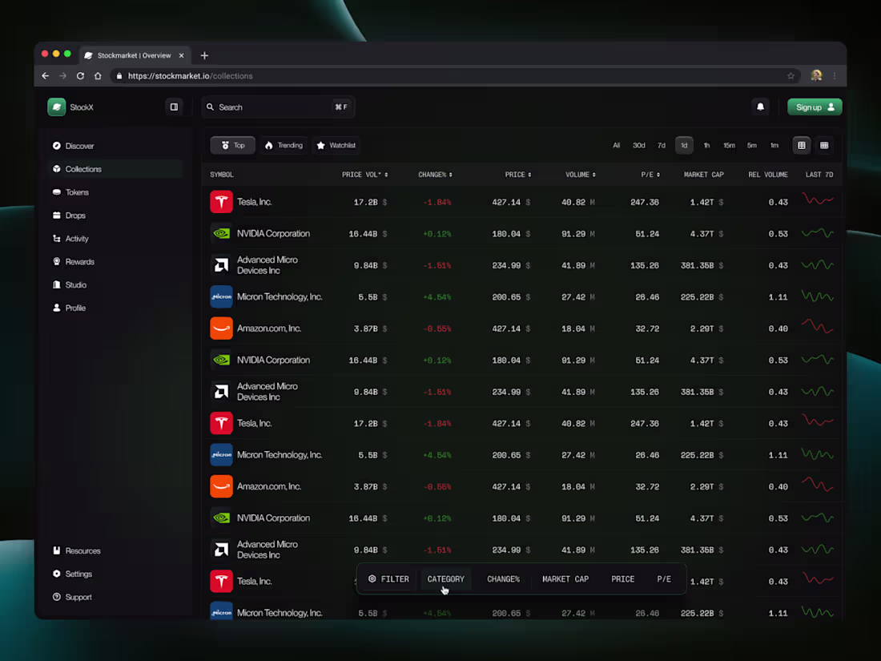Viewport: 881px width, 661px height.
Task: Click the MARKET CAP column header
Action: (703, 175)
